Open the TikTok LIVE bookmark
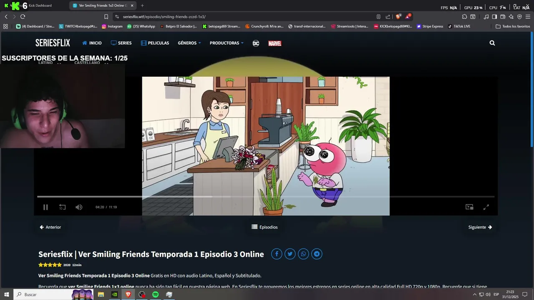 click(459, 26)
